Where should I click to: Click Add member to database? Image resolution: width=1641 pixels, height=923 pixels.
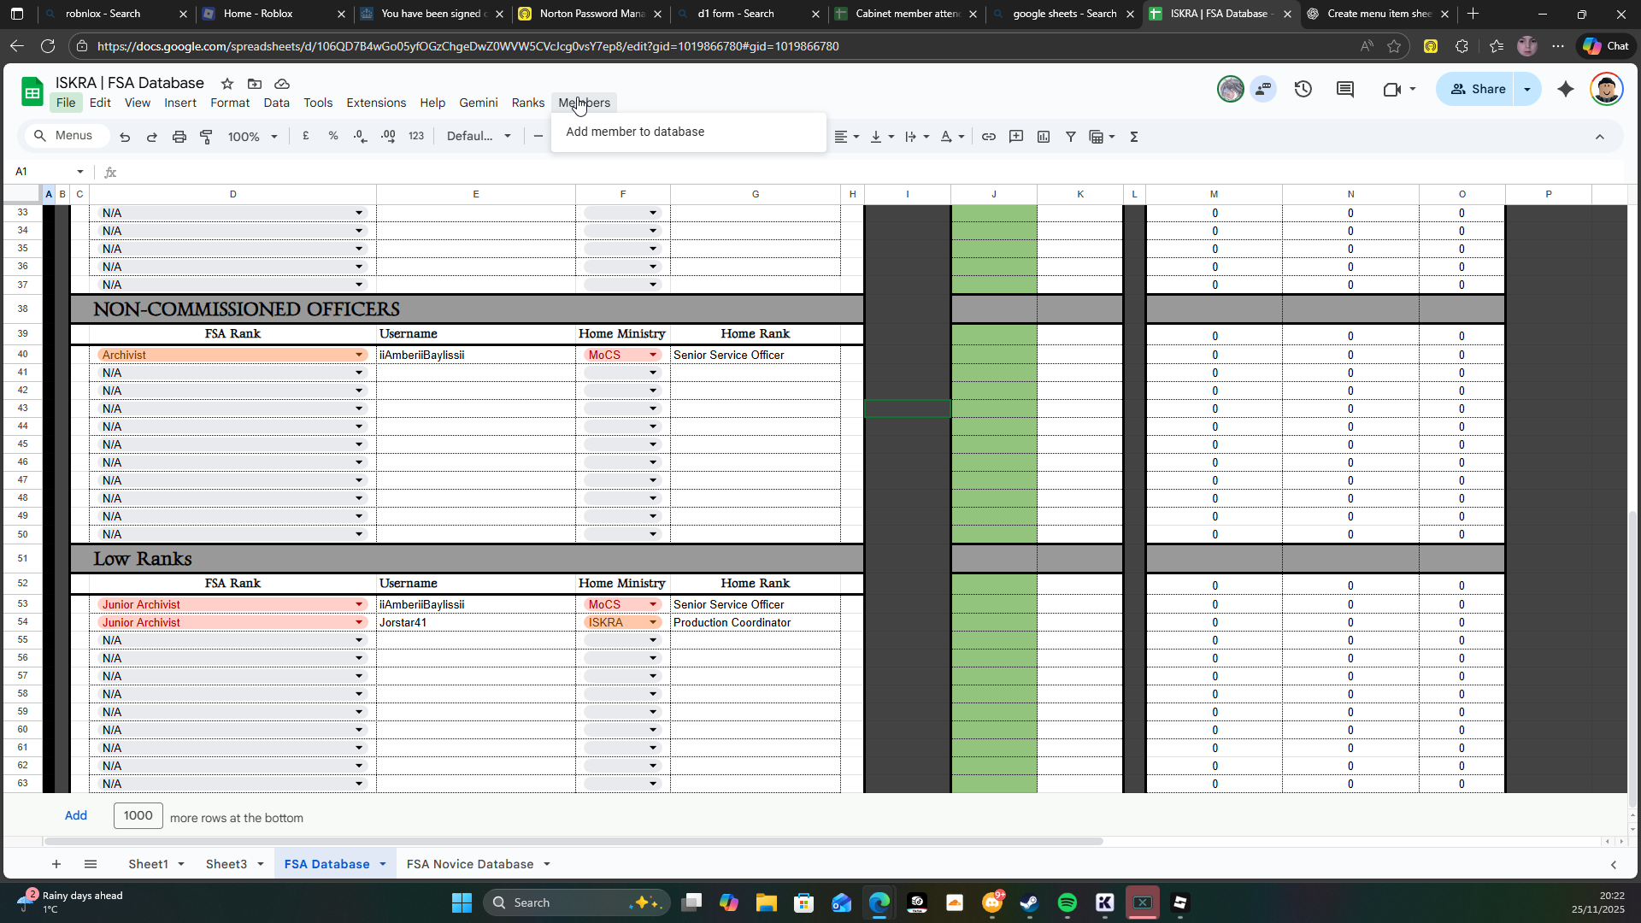[635, 132]
